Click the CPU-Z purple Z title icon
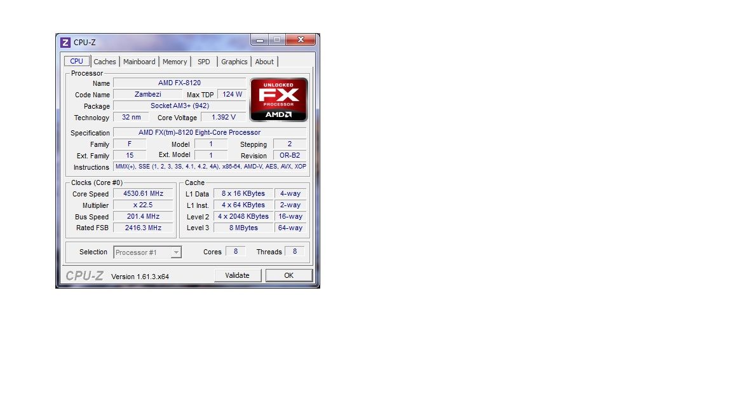The height and width of the screenshot is (412, 732). coord(65,43)
